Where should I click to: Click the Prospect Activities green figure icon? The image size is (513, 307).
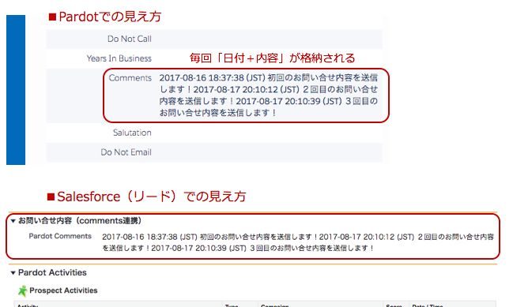tap(23, 290)
